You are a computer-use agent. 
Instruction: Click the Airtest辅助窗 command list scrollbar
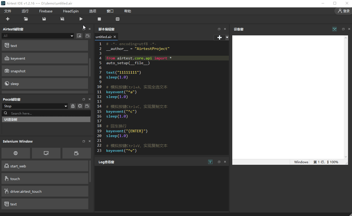click(90, 67)
